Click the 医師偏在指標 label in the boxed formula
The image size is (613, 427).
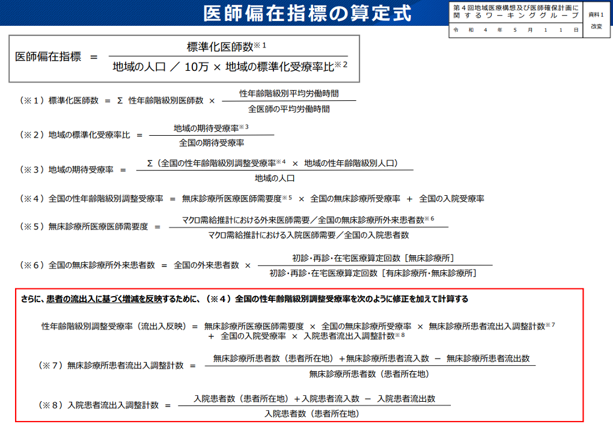(48, 56)
